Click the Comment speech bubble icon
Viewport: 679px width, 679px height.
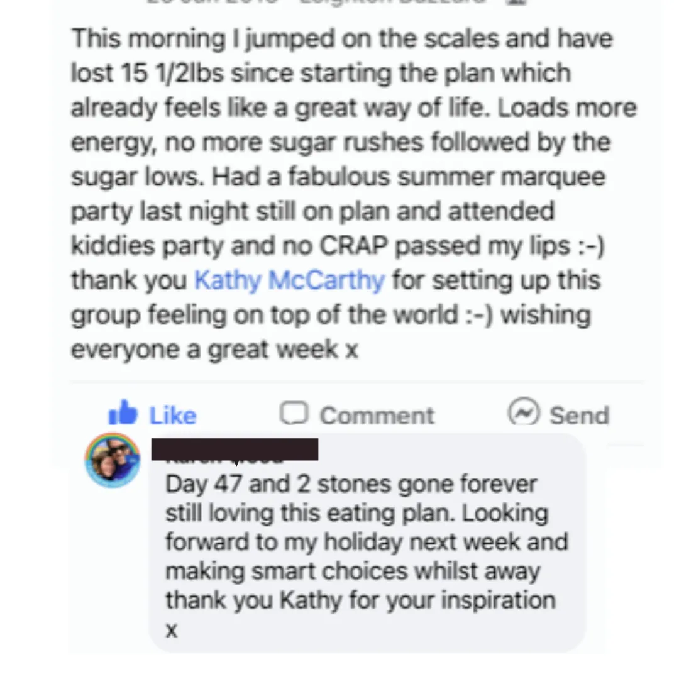(x=294, y=412)
